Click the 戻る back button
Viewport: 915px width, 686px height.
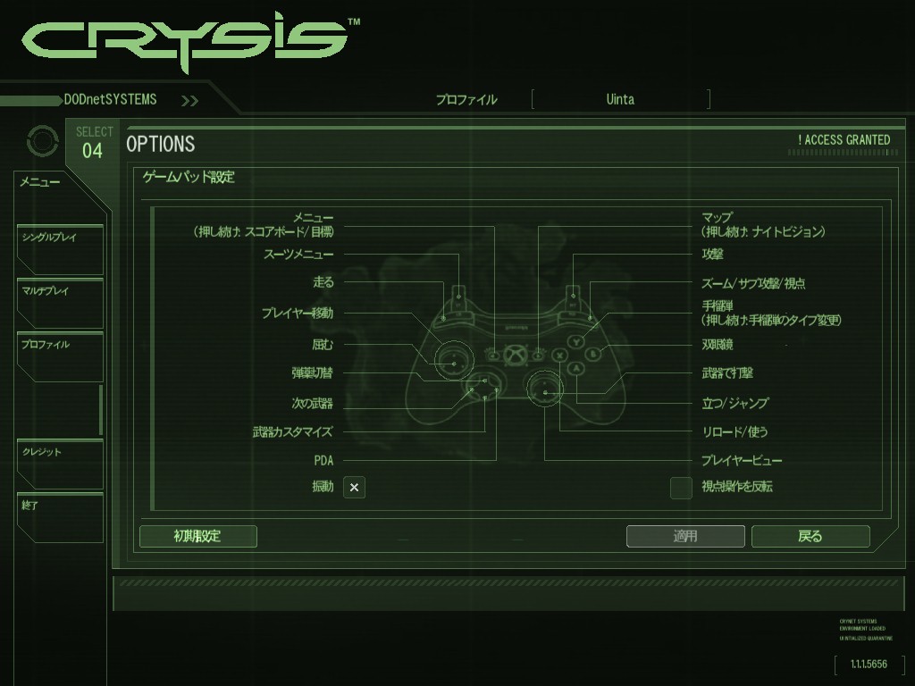pos(810,536)
